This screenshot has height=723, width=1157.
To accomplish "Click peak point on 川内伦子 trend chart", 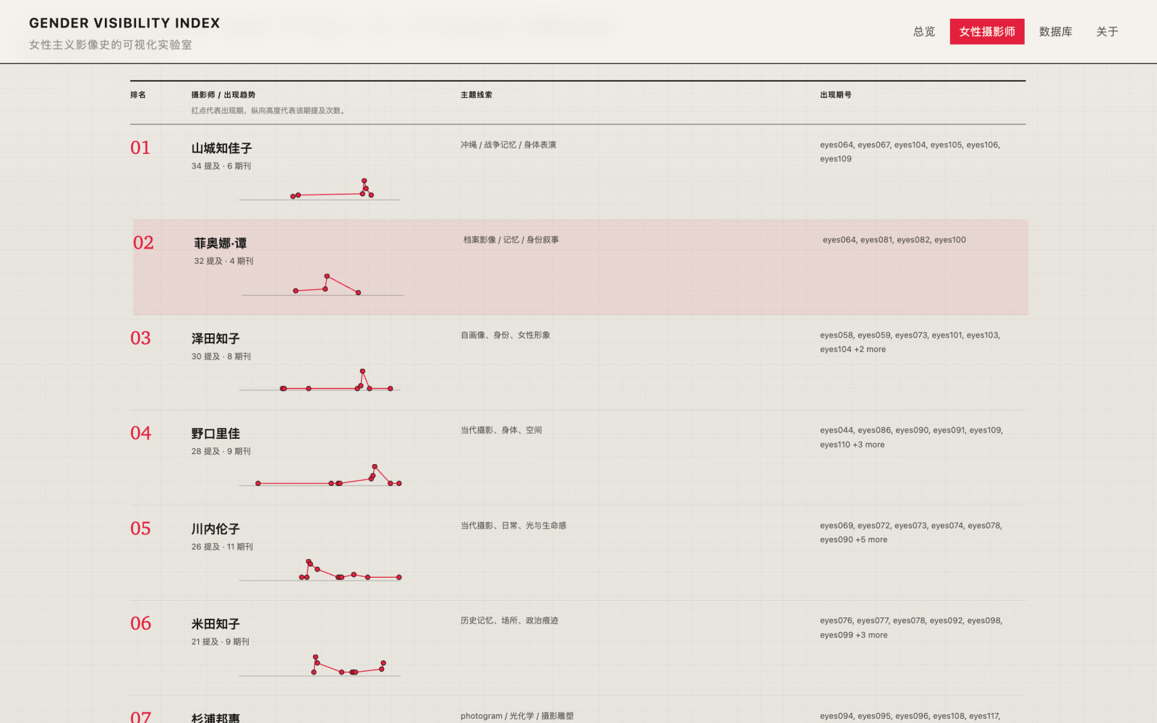I will pyautogui.click(x=308, y=561).
